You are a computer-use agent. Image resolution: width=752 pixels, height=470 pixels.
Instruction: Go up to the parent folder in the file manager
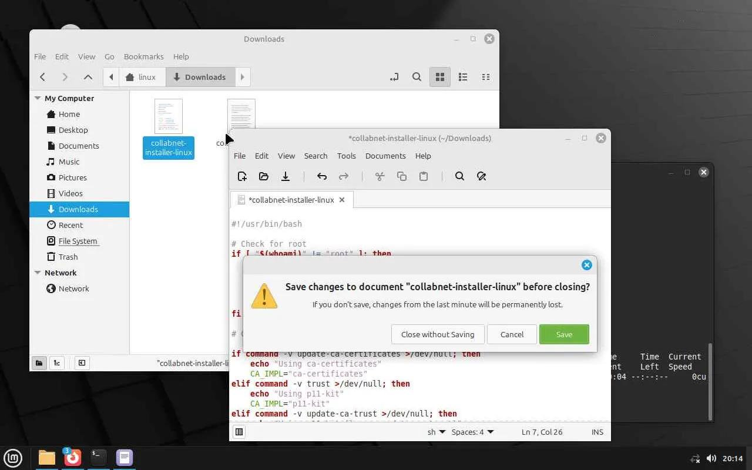88,77
